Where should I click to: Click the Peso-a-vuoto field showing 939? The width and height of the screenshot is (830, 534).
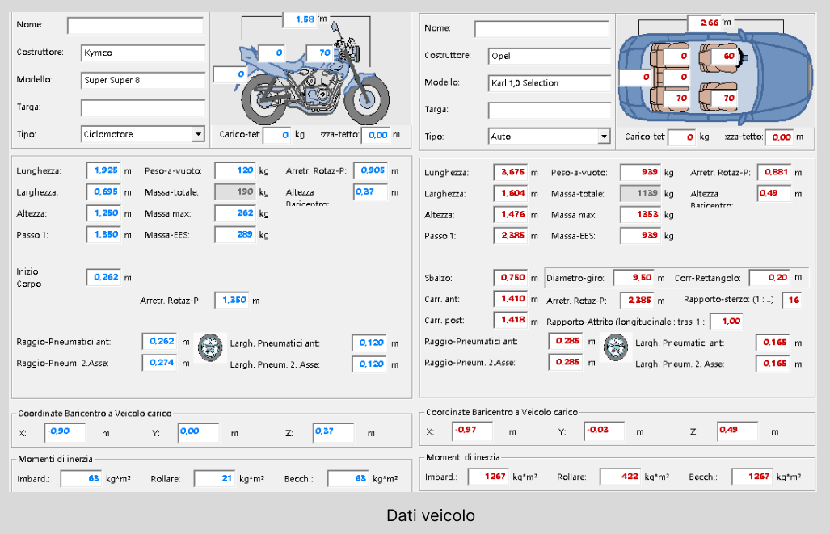pyautogui.click(x=640, y=173)
